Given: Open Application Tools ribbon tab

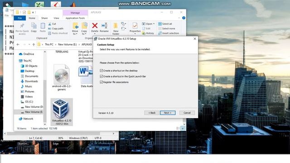Looking at the screenshot, I should pos(75,18).
